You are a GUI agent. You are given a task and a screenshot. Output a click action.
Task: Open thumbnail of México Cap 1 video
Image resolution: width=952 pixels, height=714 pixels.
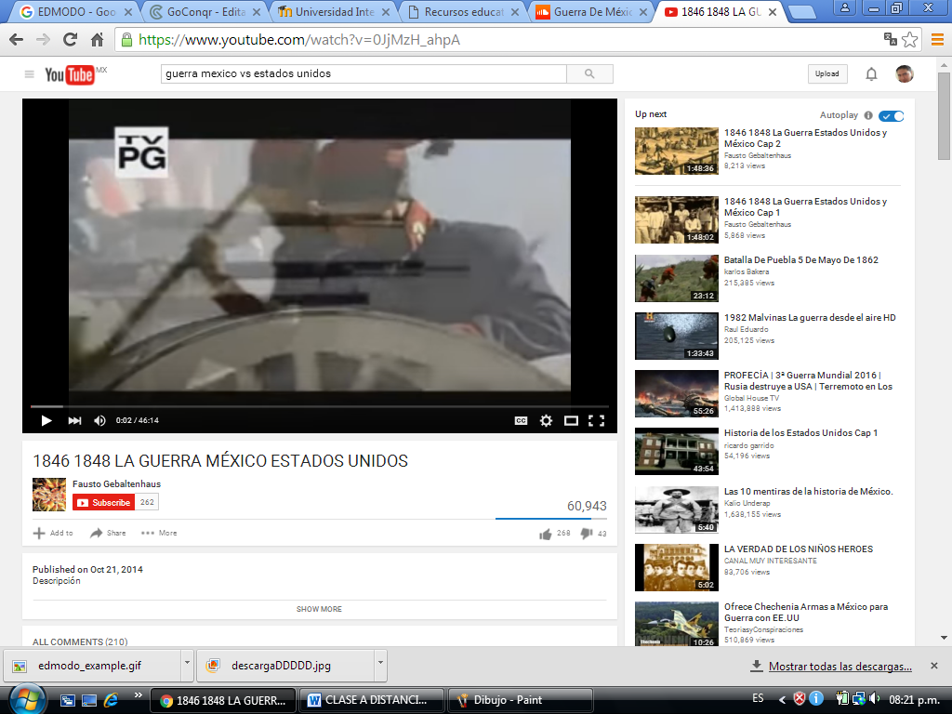coord(677,219)
